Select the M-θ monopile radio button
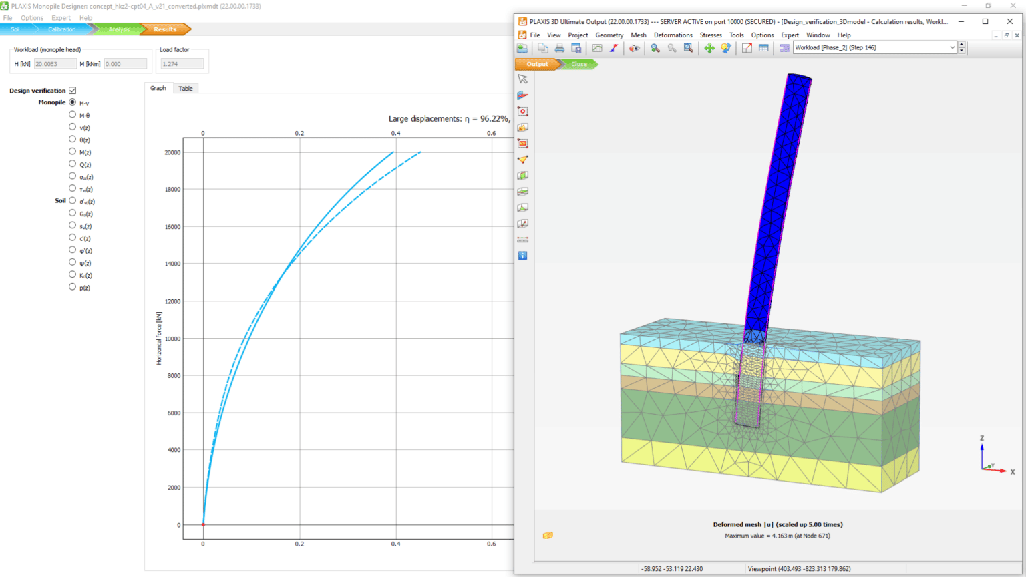Viewport: 1026px width, 577px height. [x=72, y=115]
